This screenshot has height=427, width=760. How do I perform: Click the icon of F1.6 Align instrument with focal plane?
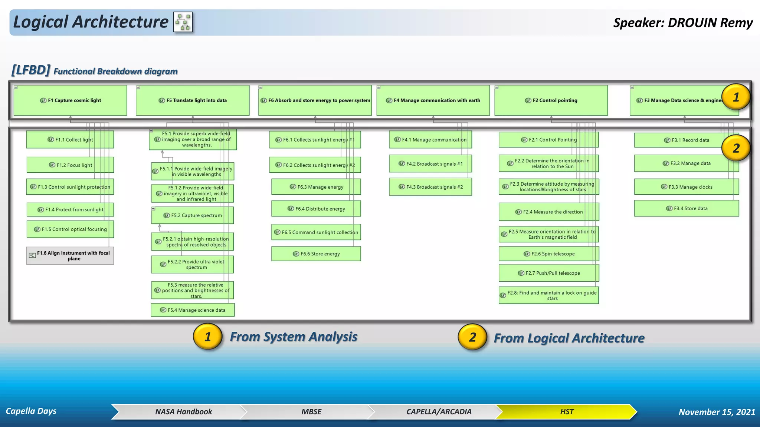pos(32,255)
